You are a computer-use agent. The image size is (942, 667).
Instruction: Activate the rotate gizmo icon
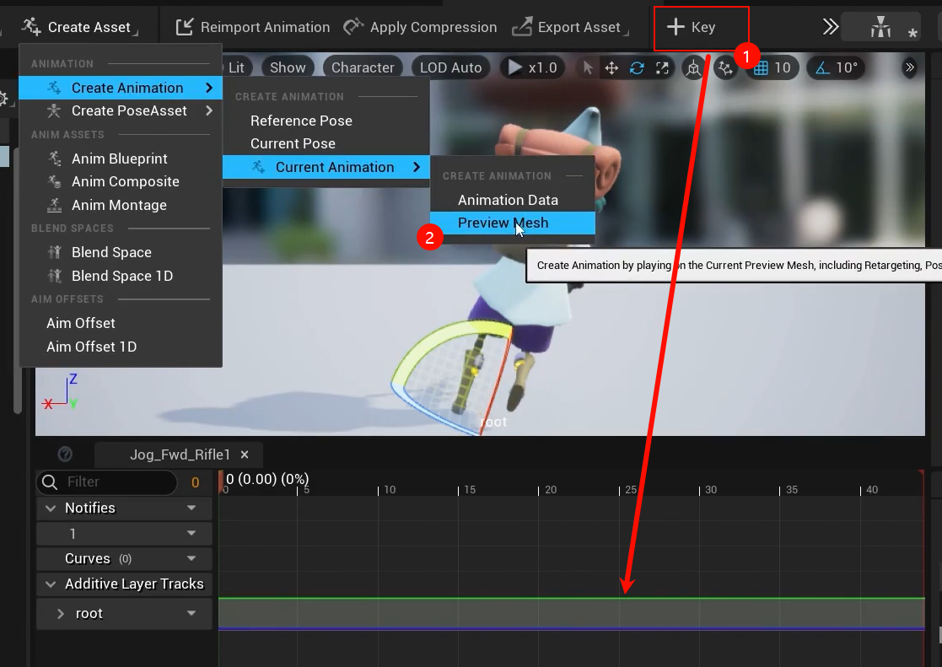point(637,68)
